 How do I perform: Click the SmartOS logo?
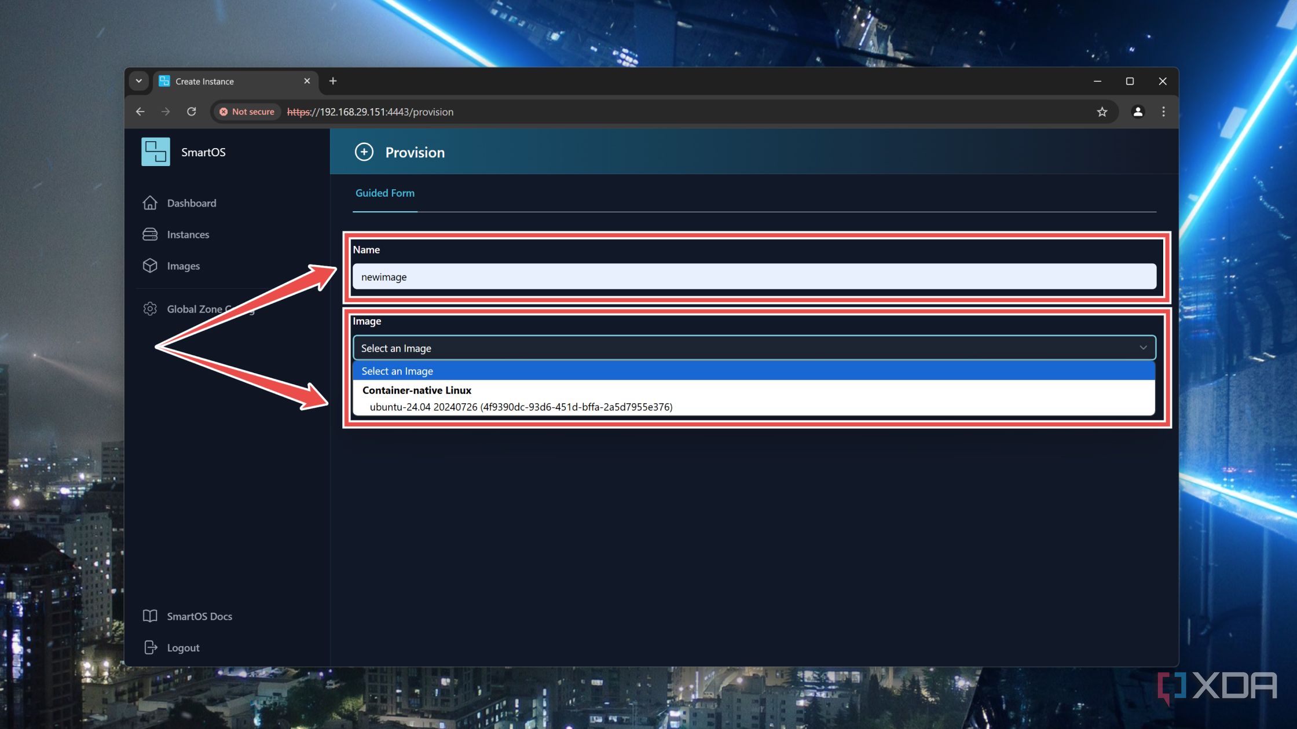155,151
